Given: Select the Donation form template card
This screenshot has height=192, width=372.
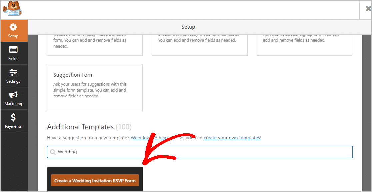Looking at the screenshot, I should [95, 45].
